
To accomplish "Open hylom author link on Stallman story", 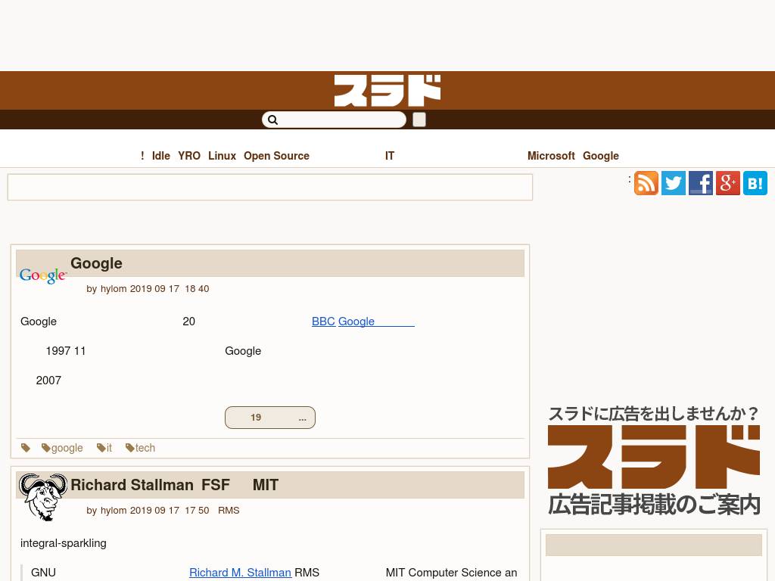I will (114, 511).
